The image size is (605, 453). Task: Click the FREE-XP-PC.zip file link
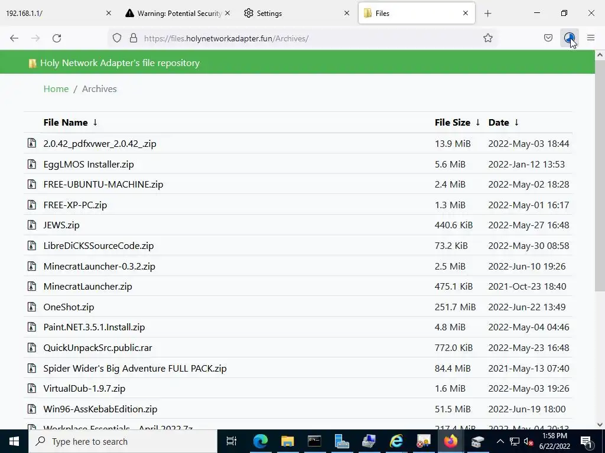click(75, 205)
